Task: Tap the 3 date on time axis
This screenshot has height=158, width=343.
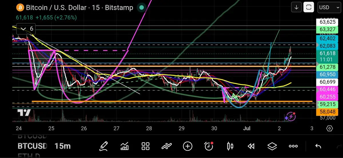Action: (312, 128)
